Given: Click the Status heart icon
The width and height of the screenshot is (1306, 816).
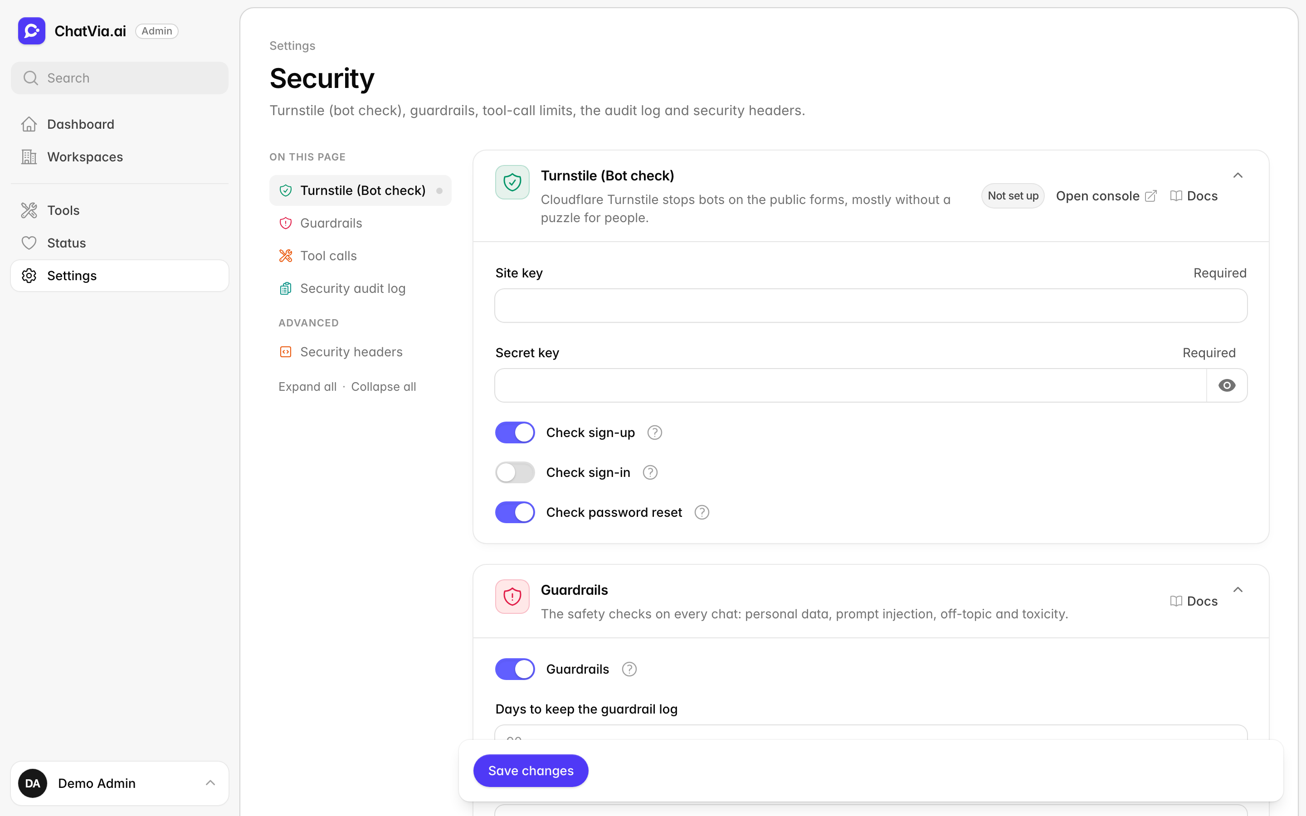Looking at the screenshot, I should (29, 243).
